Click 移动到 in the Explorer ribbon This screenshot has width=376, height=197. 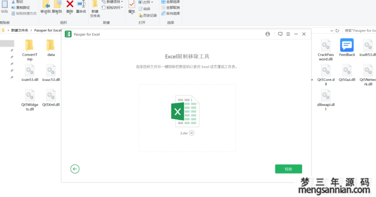point(46,7)
